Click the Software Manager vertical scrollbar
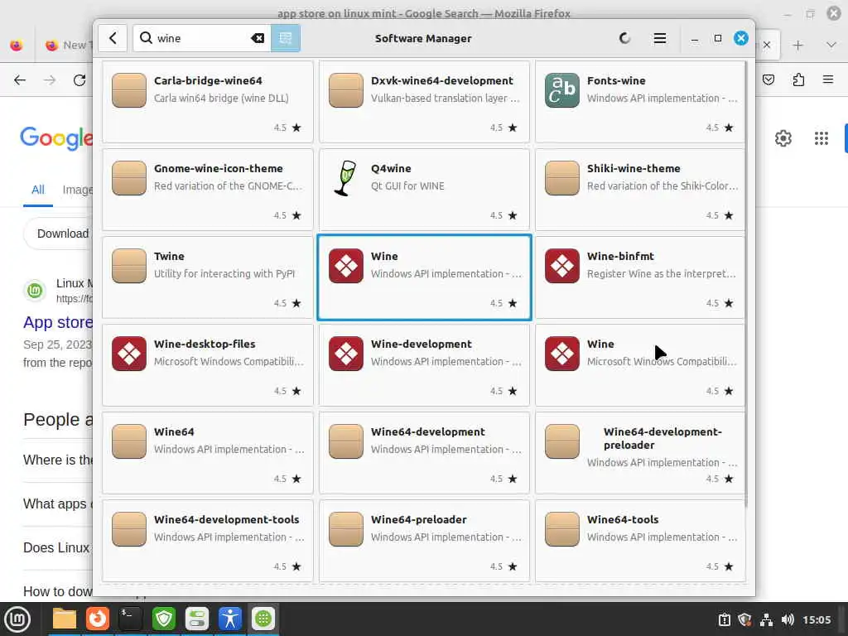 (746, 285)
